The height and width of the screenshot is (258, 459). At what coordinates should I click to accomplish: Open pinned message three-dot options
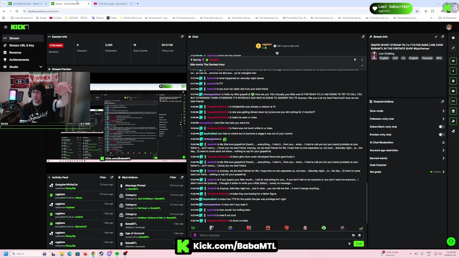[362, 60]
